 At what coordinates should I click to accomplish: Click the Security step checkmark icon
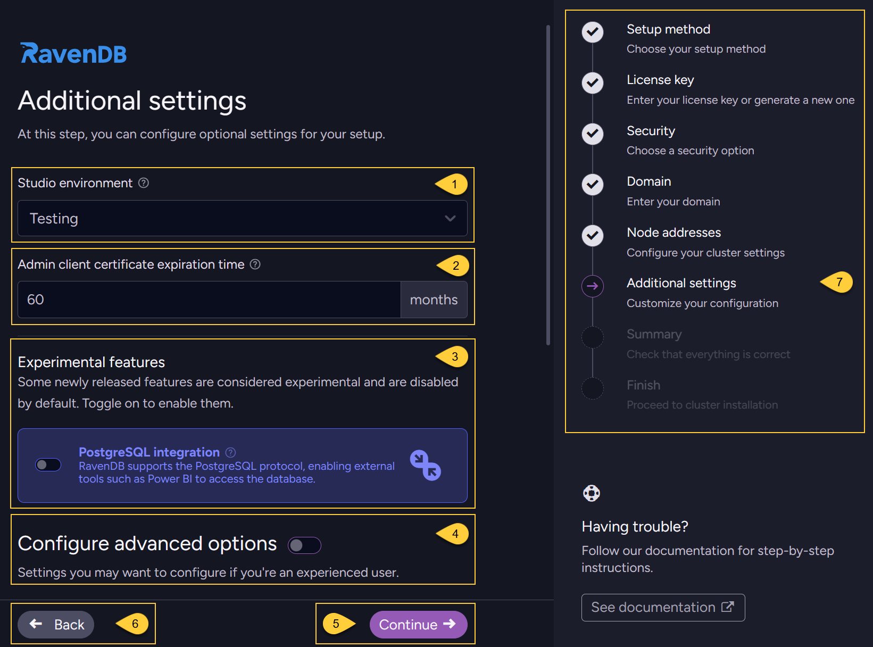(592, 134)
